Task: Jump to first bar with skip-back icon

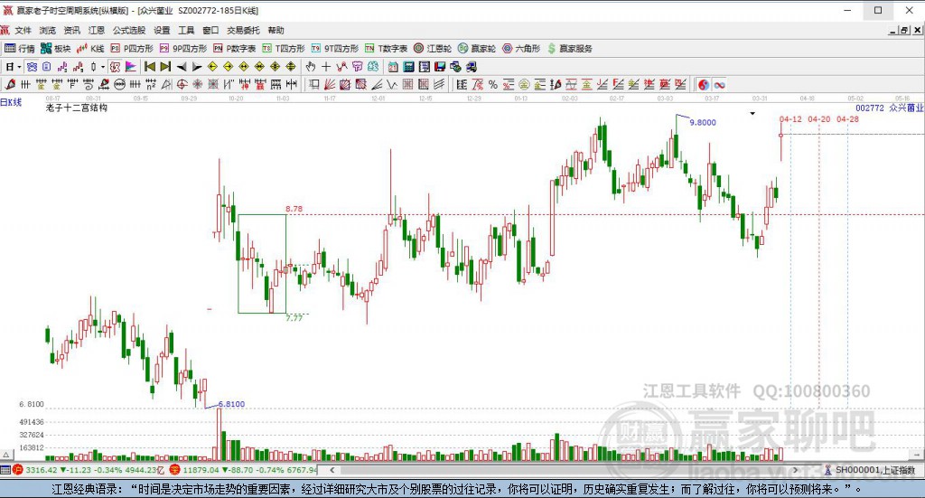Action: [150, 67]
